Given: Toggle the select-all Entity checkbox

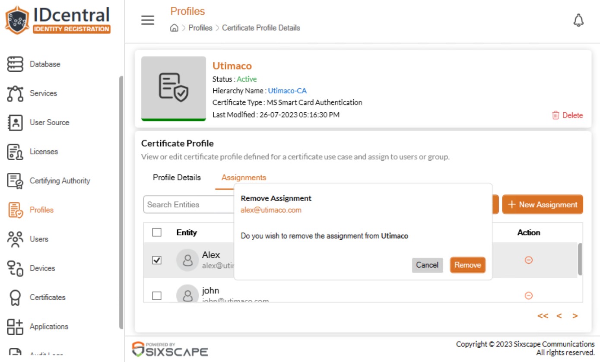Looking at the screenshot, I should (157, 232).
